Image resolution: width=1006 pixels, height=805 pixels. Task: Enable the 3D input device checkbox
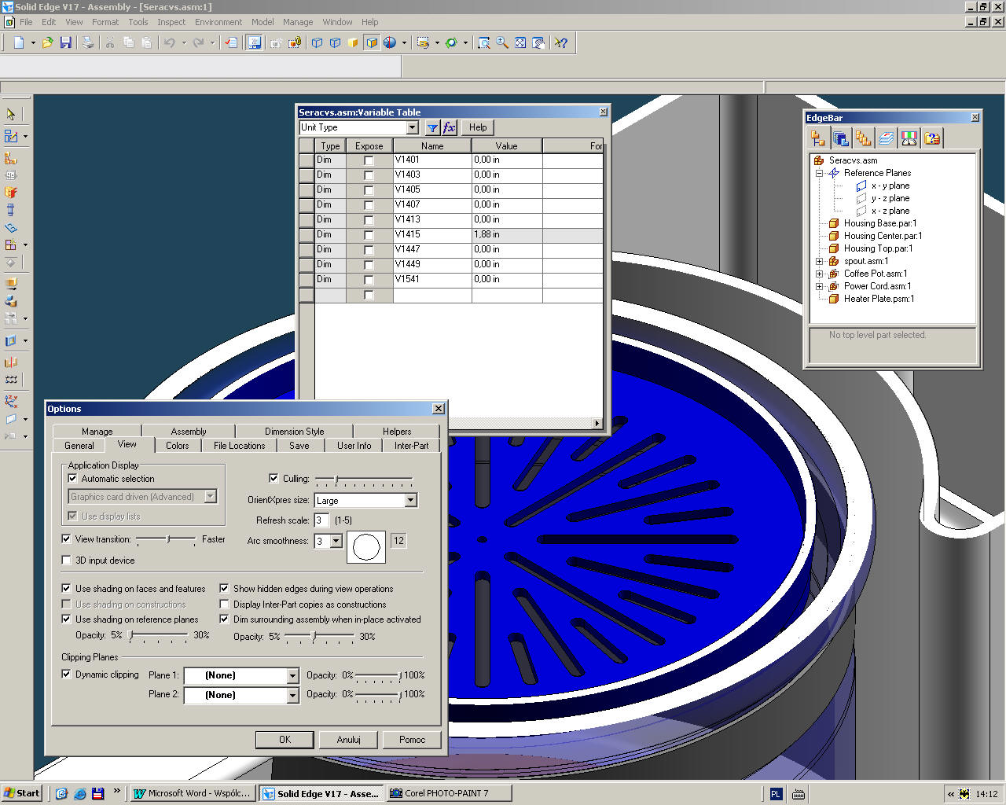click(67, 561)
